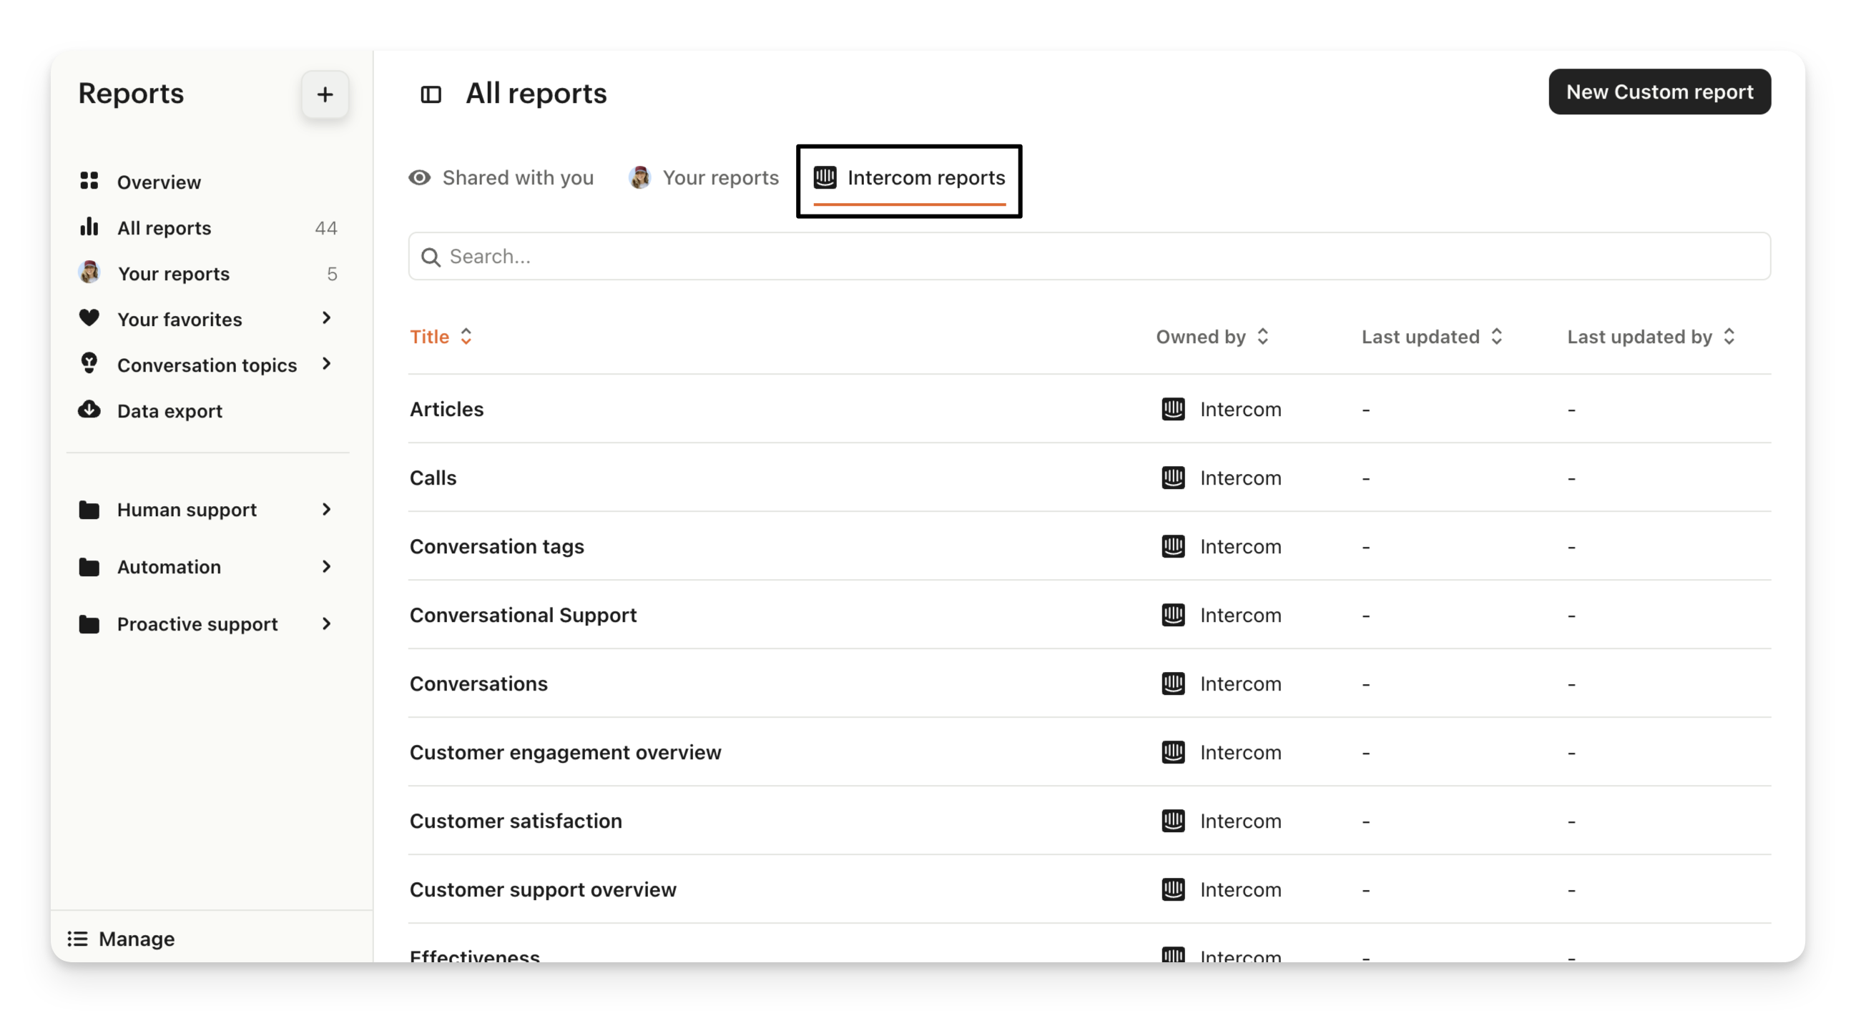Click the New Custom report button

[1659, 92]
